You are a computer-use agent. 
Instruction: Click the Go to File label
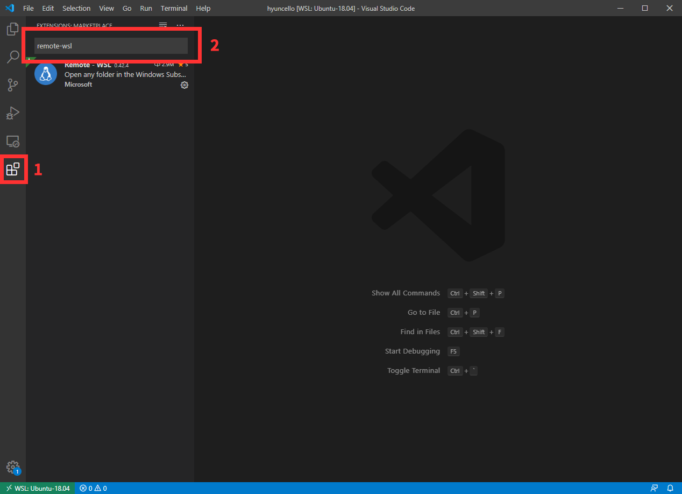coord(424,313)
